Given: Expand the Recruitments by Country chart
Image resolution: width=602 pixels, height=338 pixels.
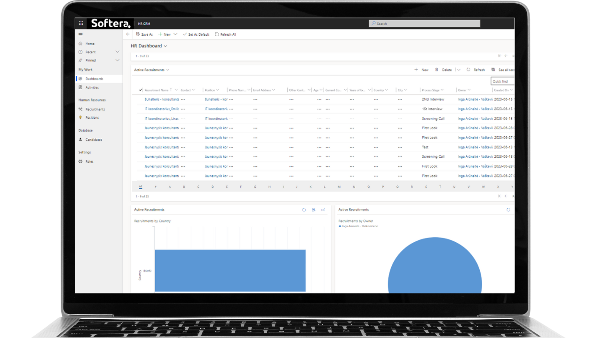Looking at the screenshot, I should 323,210.
